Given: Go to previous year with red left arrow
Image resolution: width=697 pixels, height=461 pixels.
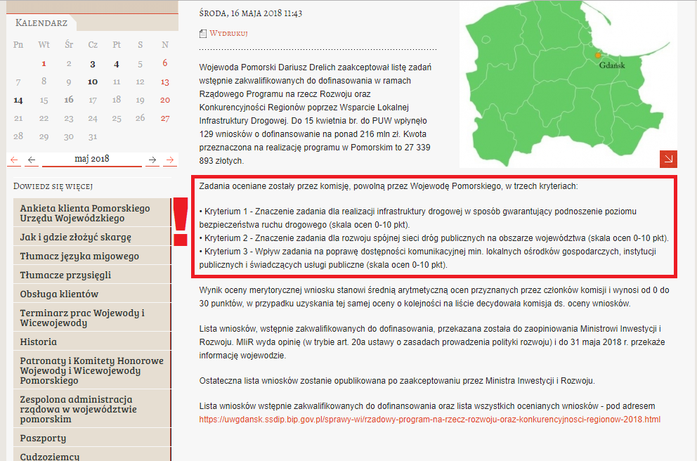Looking at the screenshot, I should click(x=15, y=160).
